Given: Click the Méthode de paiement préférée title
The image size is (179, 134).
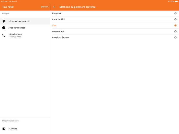Looking at the screenshot, I should click(x=77, y=7).
